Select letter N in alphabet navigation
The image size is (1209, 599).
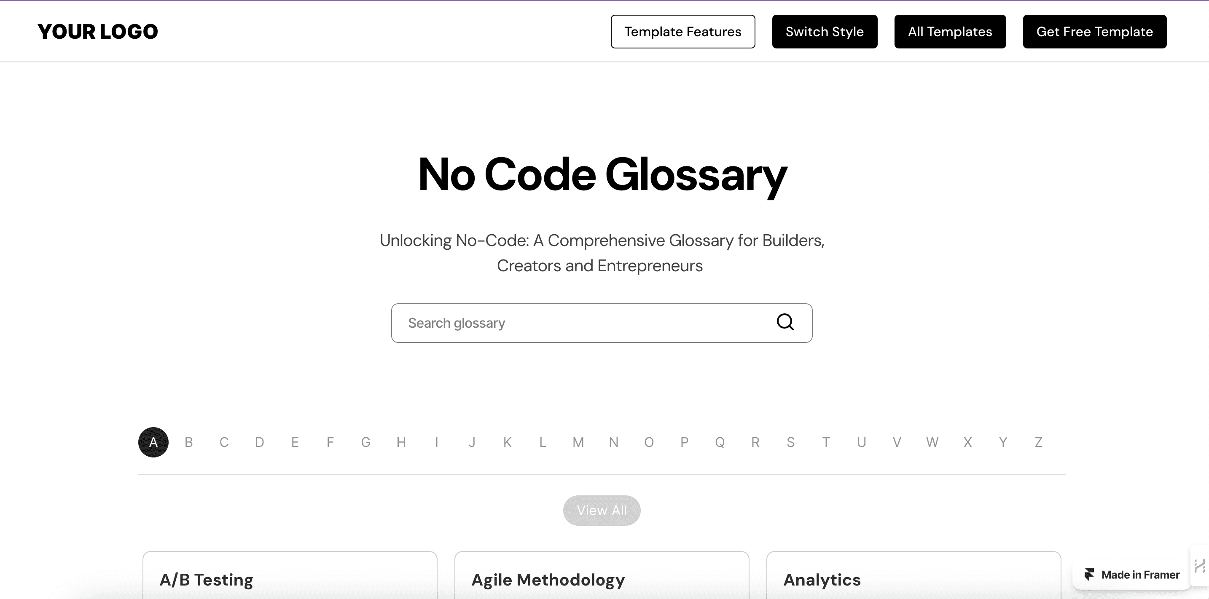(x=614, y=442)
